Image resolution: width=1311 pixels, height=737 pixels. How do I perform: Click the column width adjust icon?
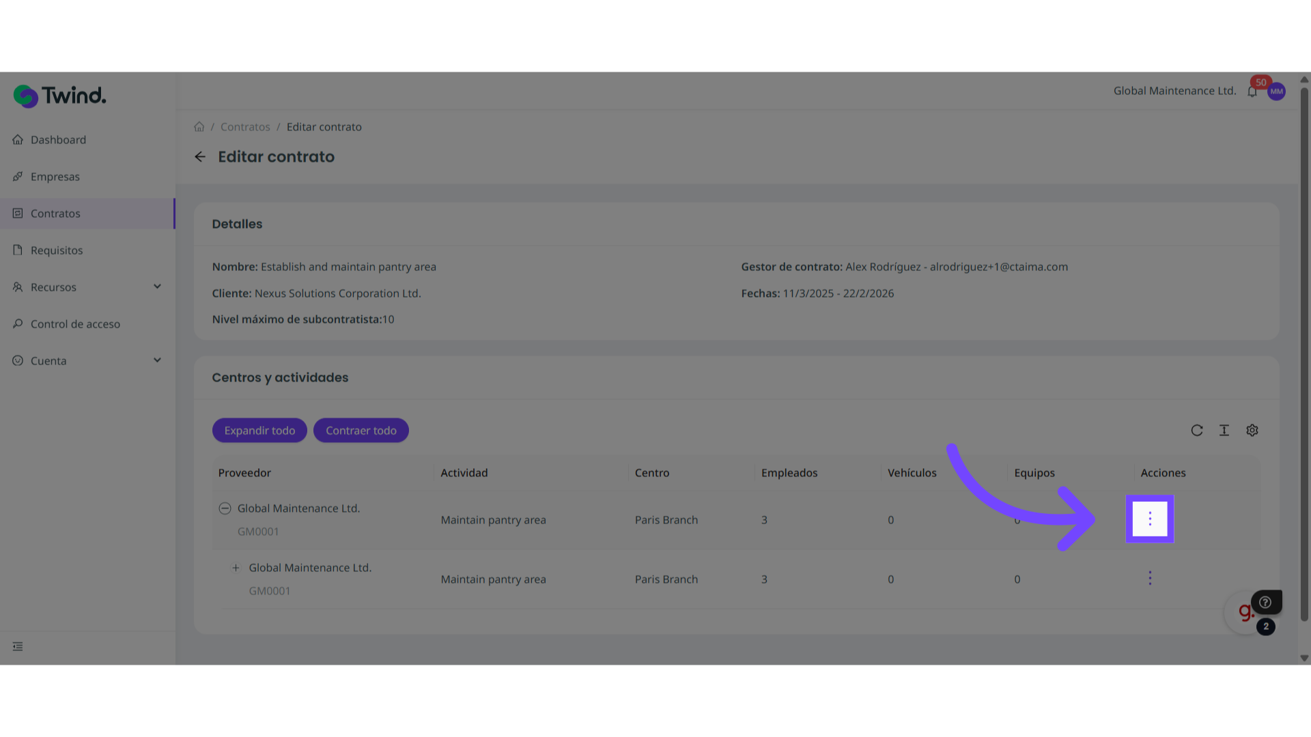click(x=1224, y=431)
